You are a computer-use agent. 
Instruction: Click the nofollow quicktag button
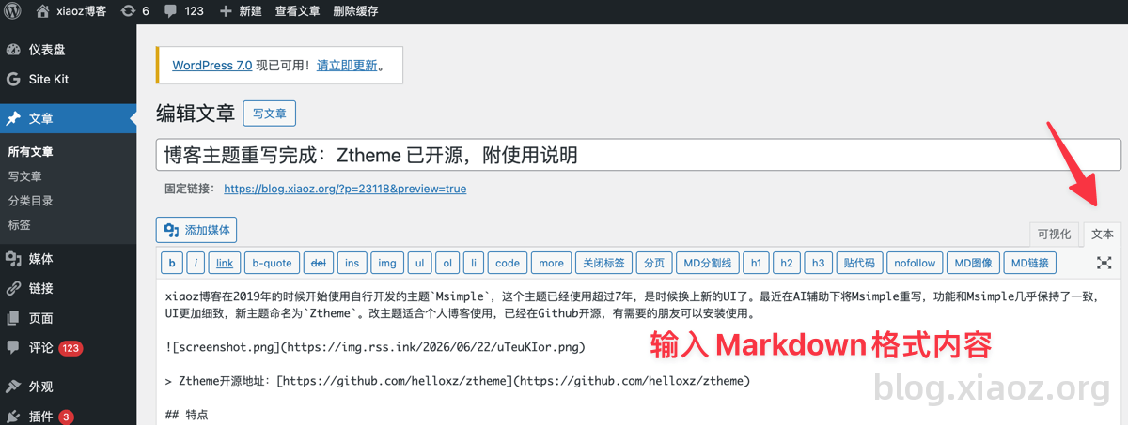(x=915, y=263)
